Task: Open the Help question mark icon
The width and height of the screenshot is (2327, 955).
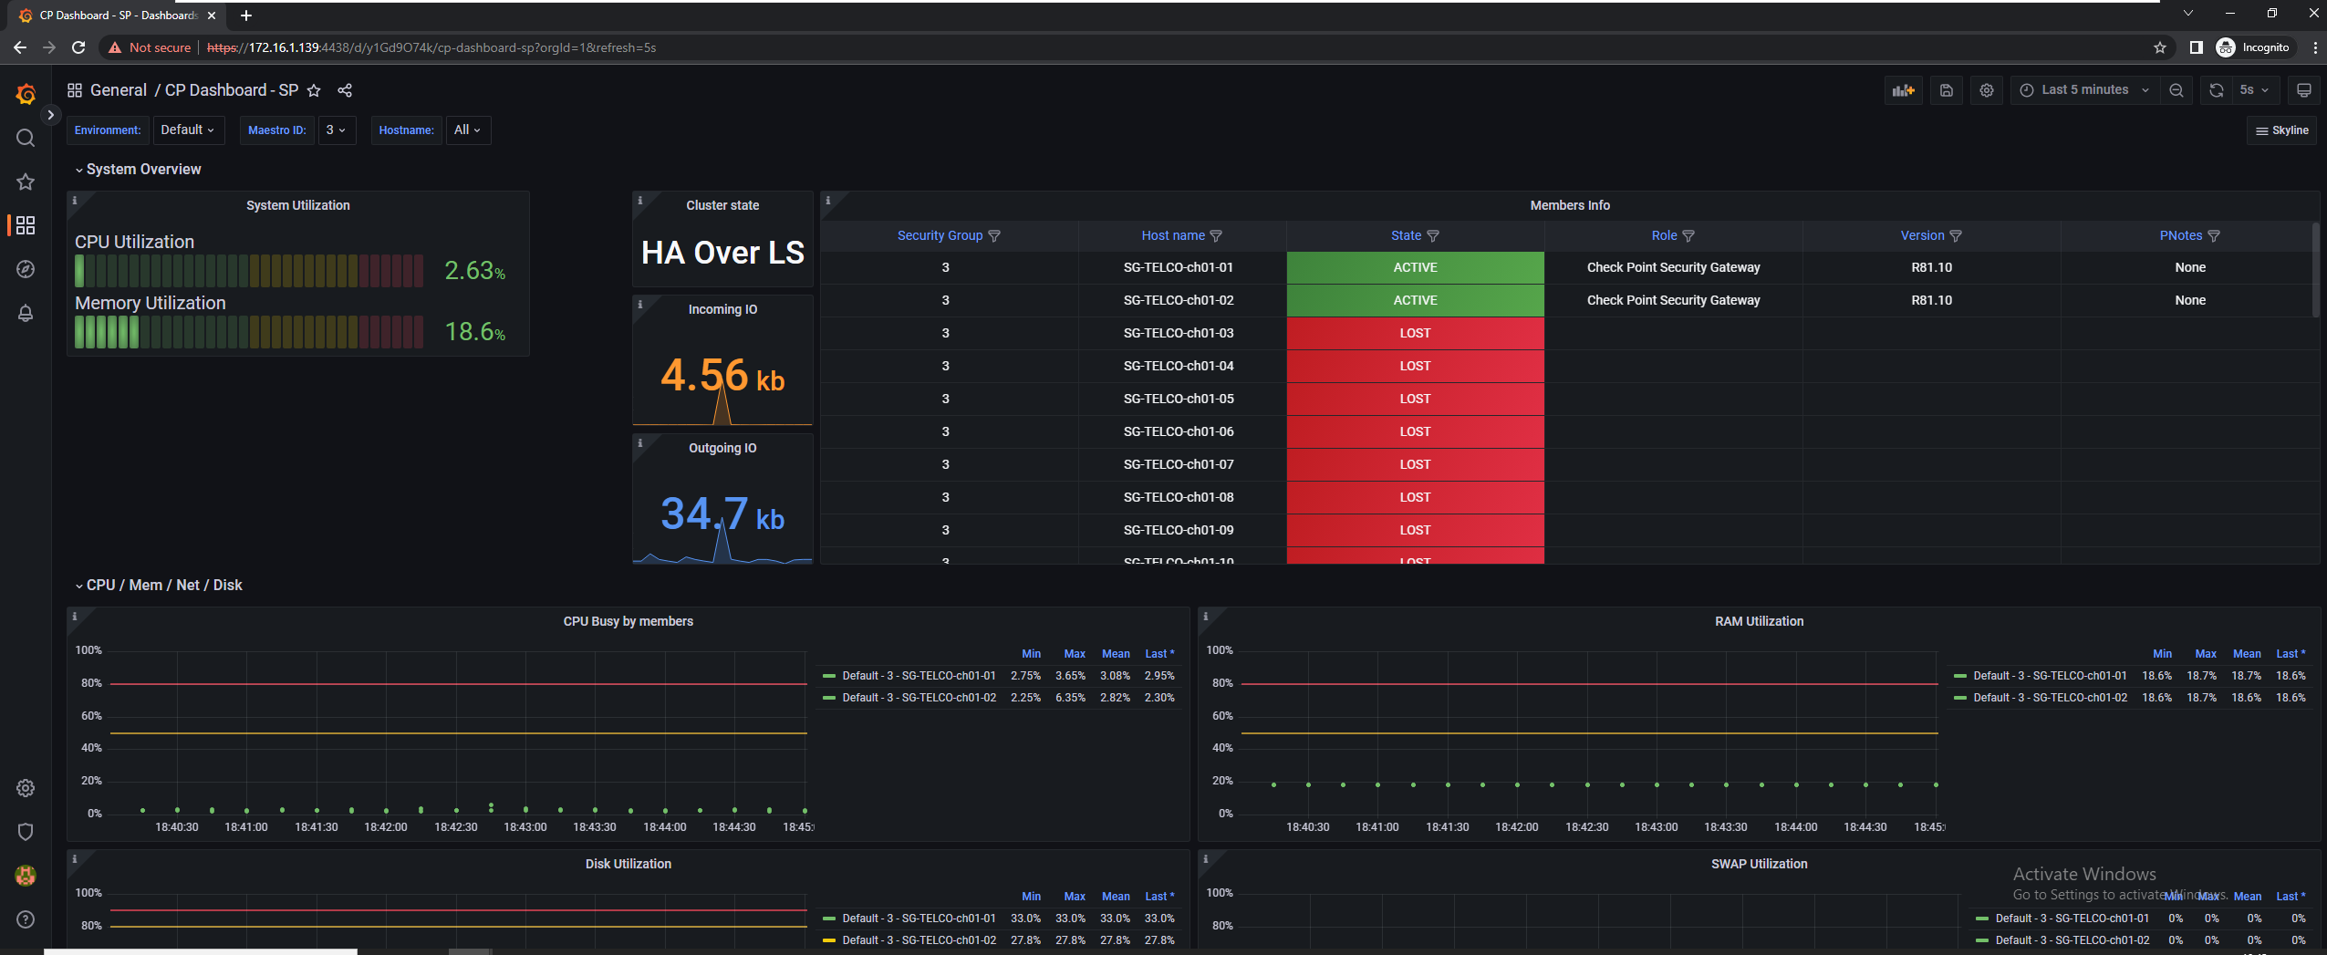Action: [26, 919]
